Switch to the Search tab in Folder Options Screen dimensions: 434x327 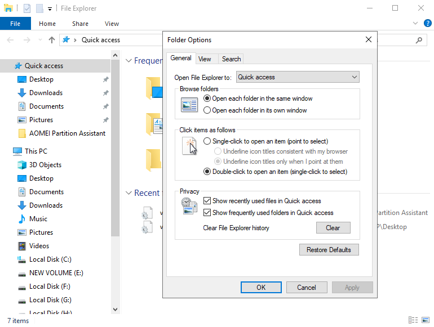232,59
